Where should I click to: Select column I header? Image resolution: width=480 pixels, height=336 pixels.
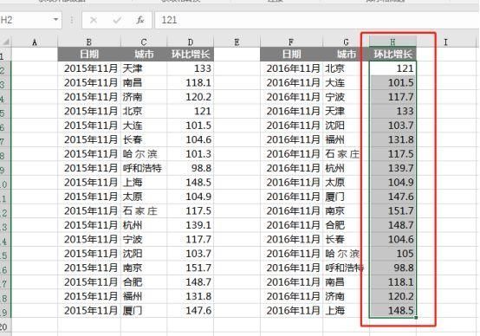tap(445, 42)
